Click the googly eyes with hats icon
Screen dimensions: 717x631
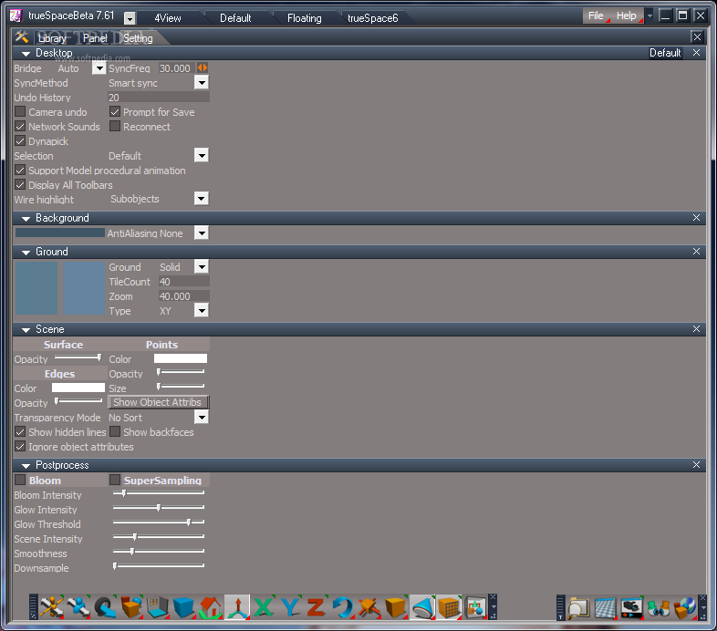[x=659, y=607]
